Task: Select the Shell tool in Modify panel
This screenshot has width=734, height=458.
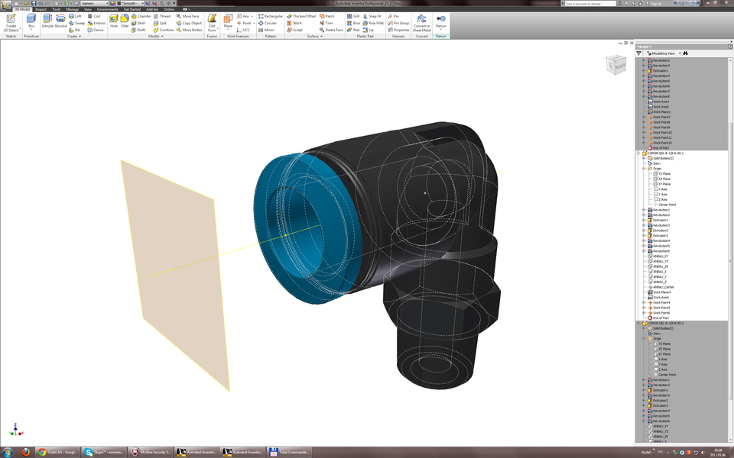Action: click(138, 24)
